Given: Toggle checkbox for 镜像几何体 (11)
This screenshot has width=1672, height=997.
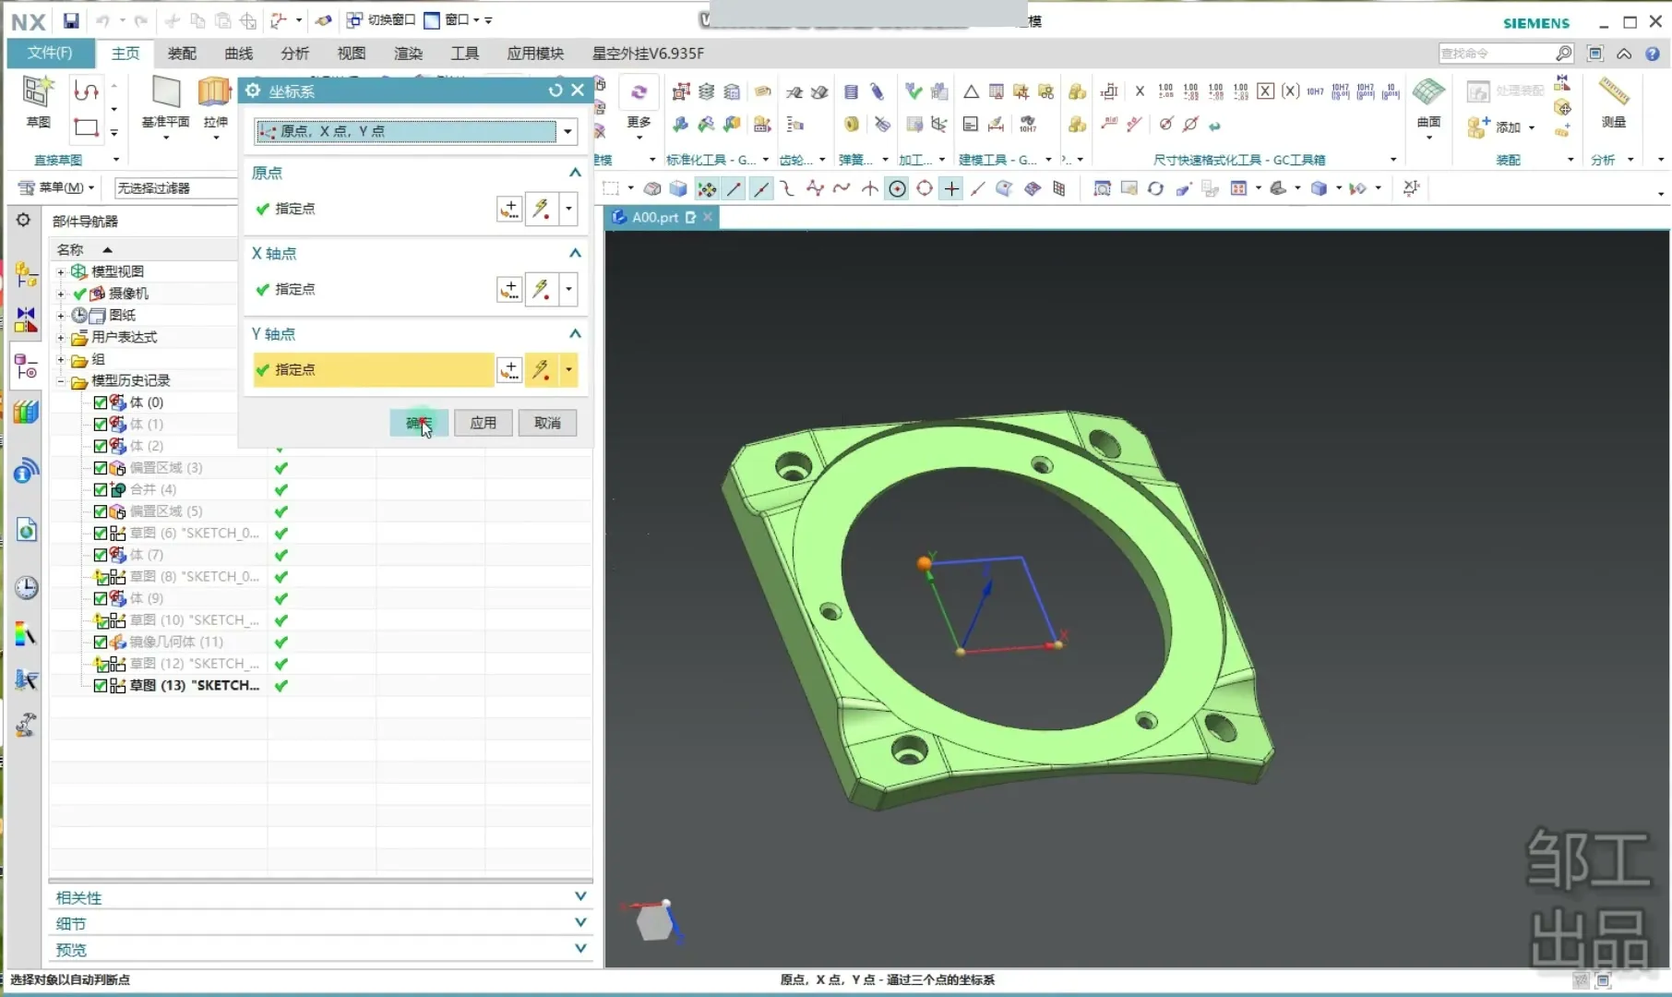Looking at the screenshot, I should pyautogui.click(x=101, y=642).
